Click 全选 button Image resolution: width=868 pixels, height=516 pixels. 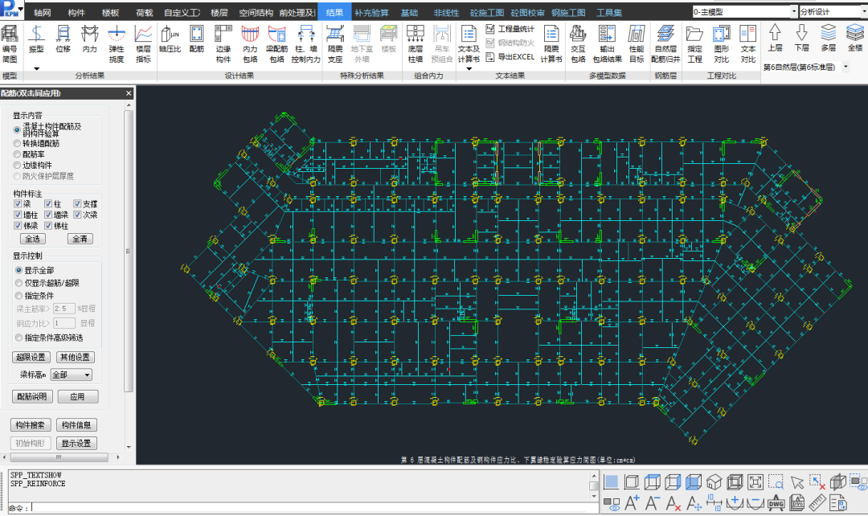click(x=33, y=239)
